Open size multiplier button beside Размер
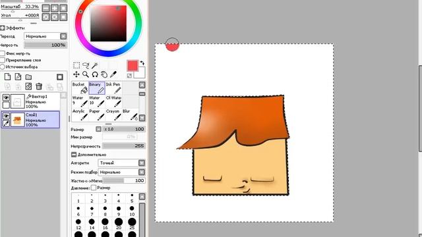 click(x=98, y=129)
